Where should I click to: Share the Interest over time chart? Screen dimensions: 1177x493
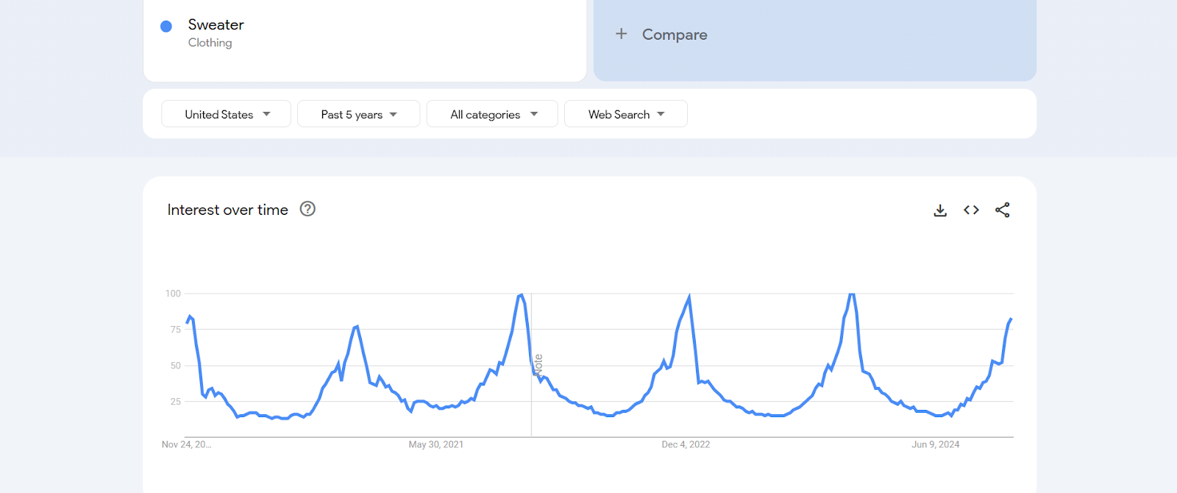(x=1002, y=210)
